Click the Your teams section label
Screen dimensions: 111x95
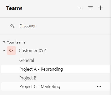click(16, 42)
